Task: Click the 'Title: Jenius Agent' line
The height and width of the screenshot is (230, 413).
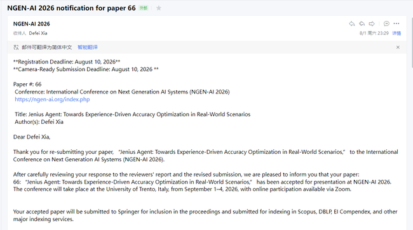Action: click(x=133, y=114)
